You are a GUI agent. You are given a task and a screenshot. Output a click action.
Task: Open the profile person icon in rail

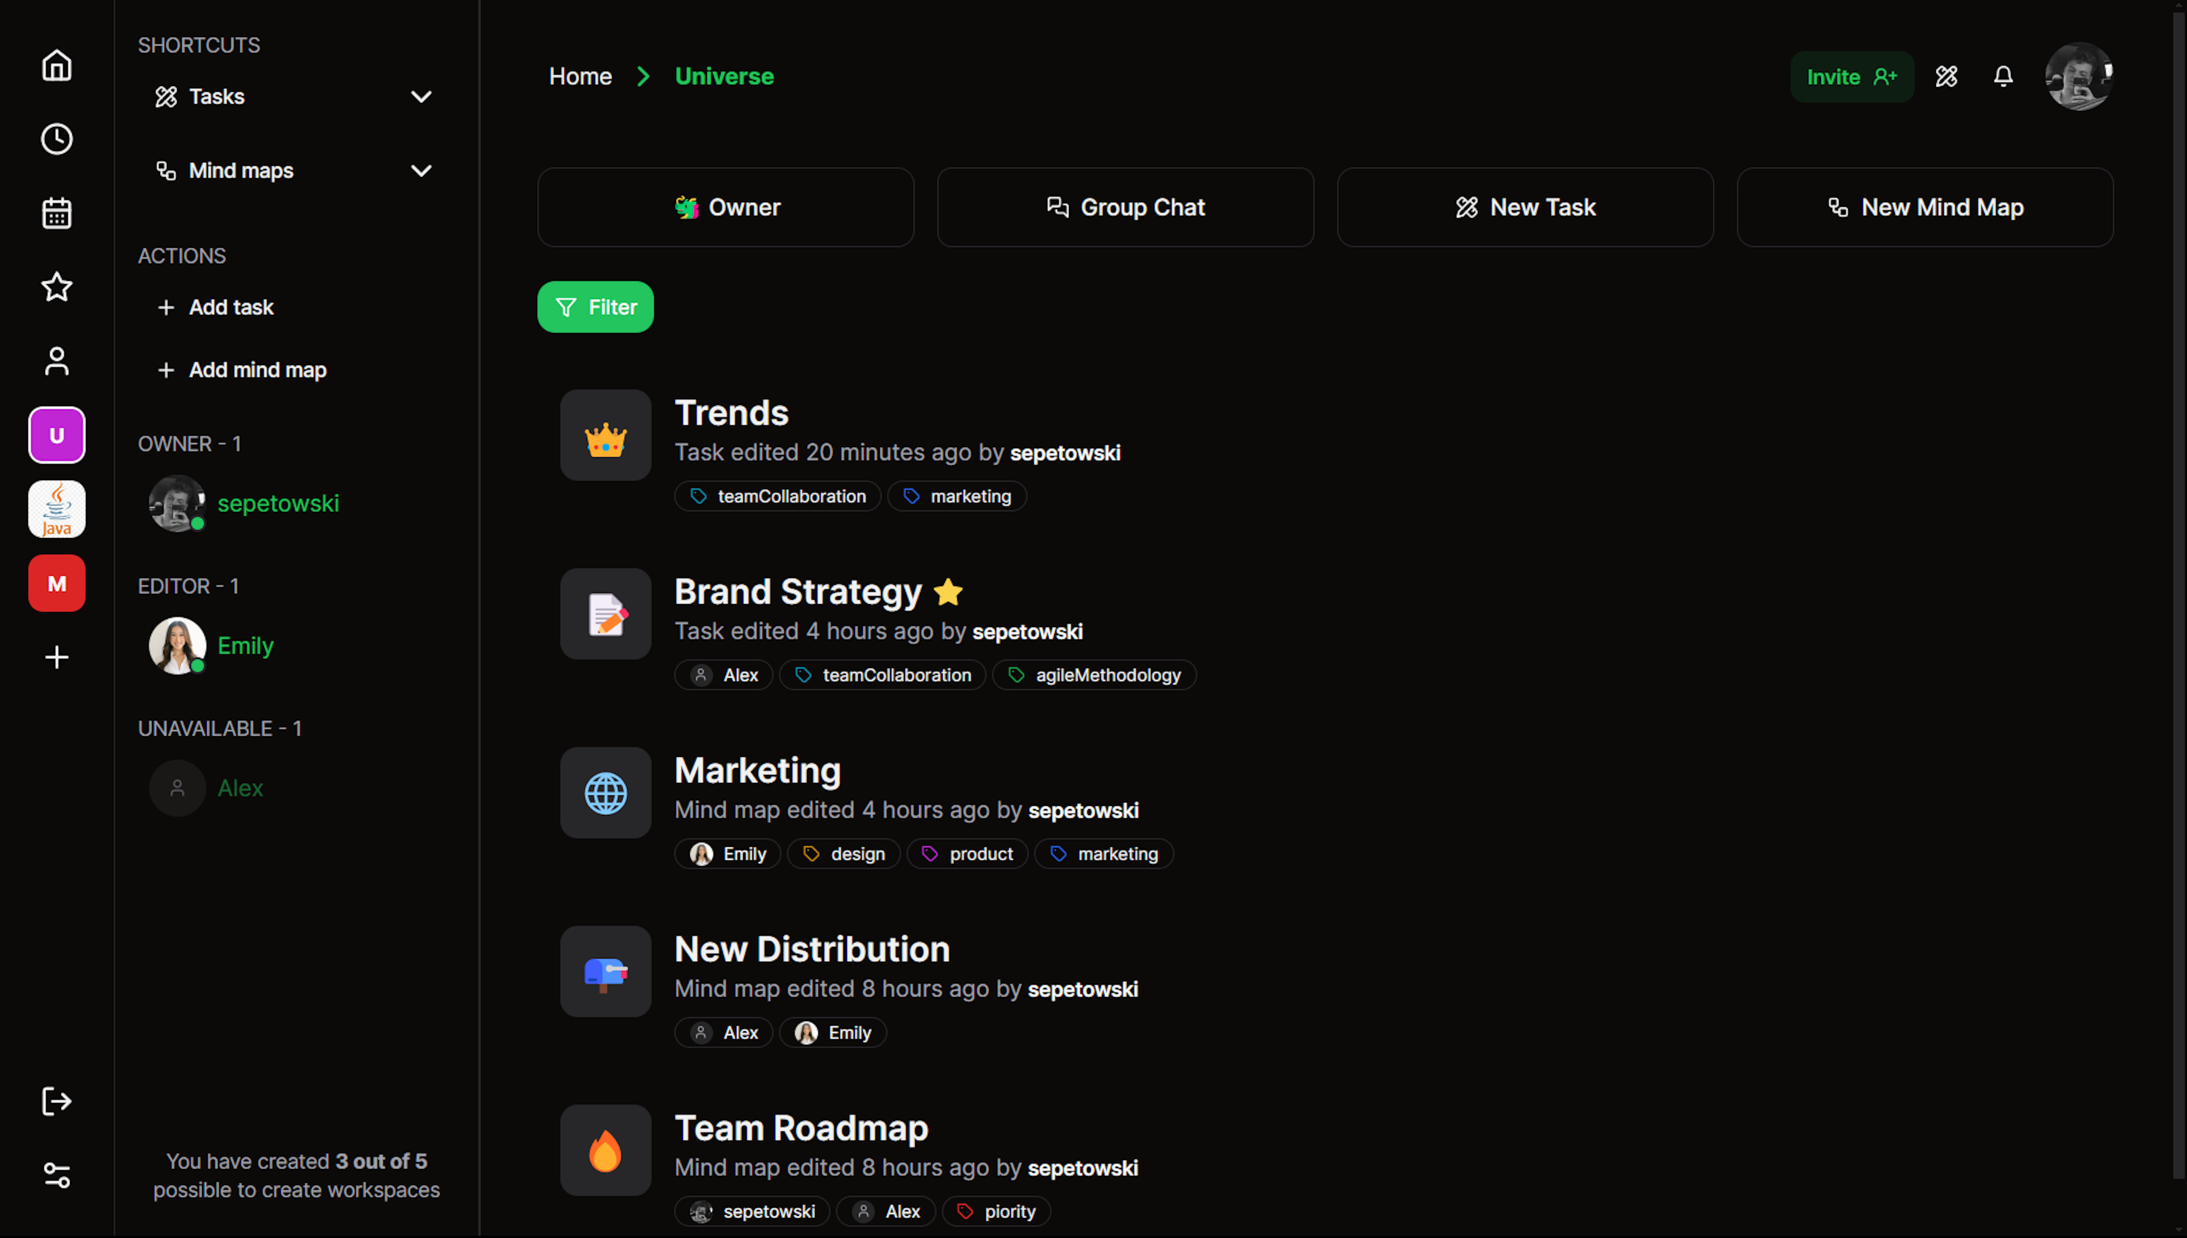[57, 360]
